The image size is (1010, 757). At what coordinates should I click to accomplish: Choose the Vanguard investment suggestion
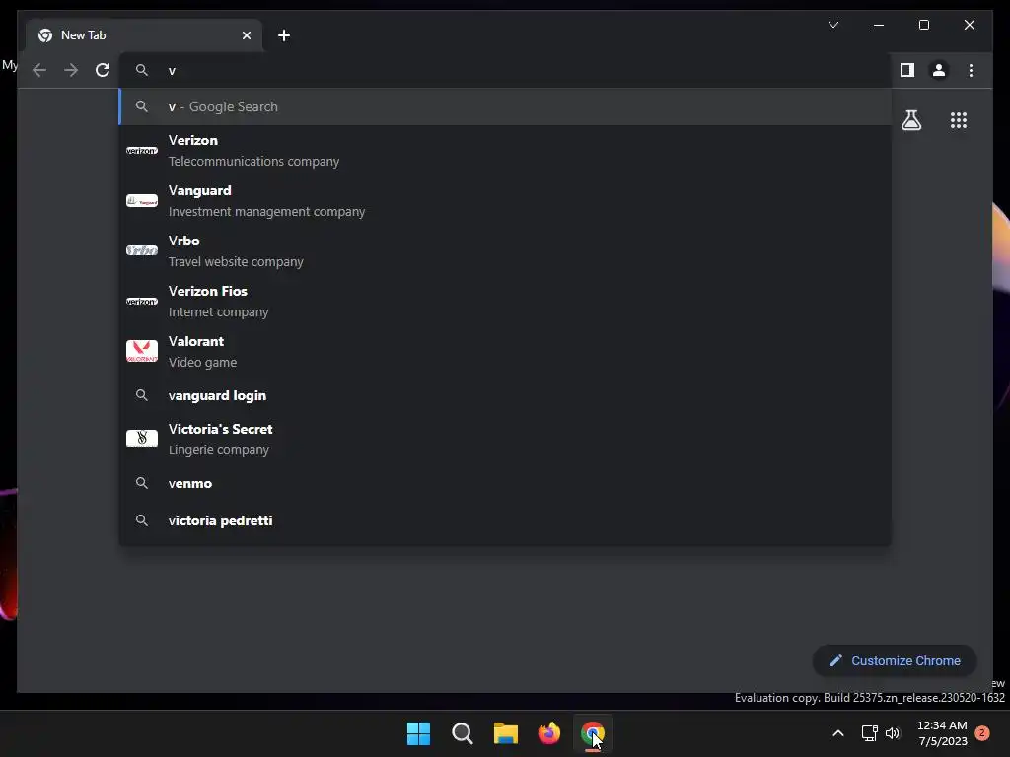(506, 201)
